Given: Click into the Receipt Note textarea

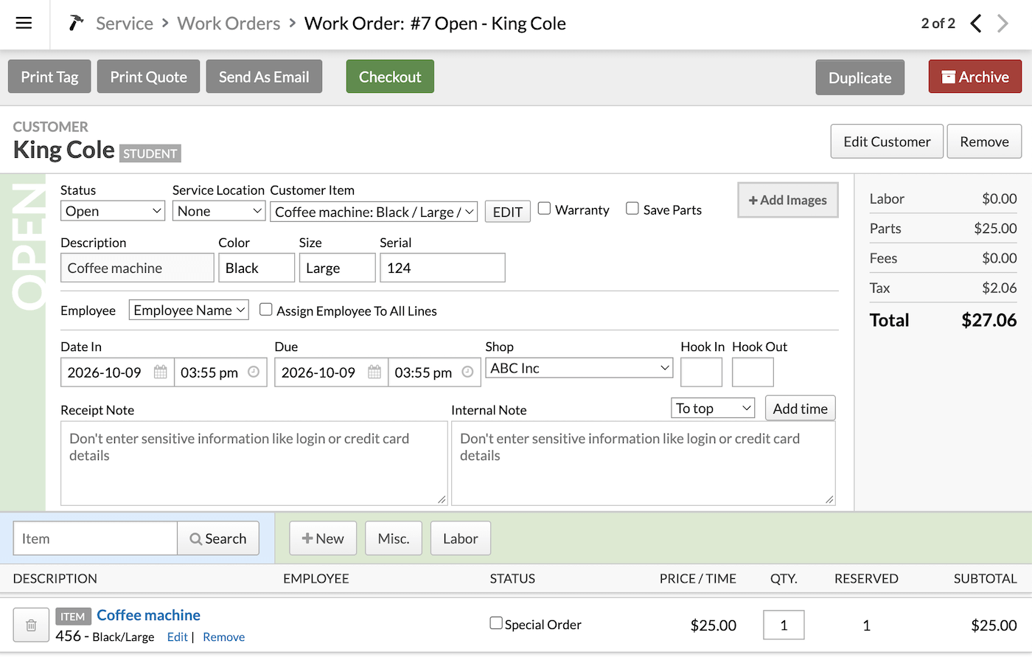Looking at the screenshot, I should (x=254, y=463).
